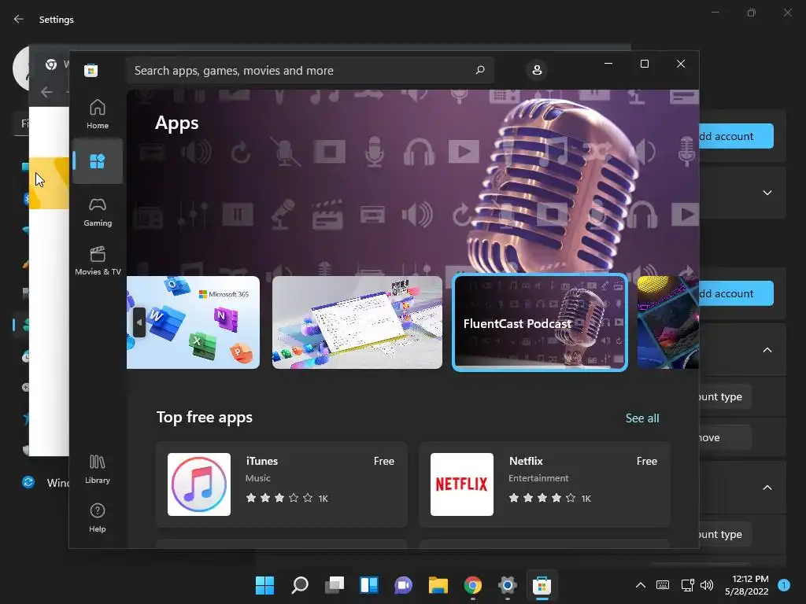The image size is (806, 604).
Task: Open Home in Microsoft Store sidebar
Action: (x=97, y=114)
